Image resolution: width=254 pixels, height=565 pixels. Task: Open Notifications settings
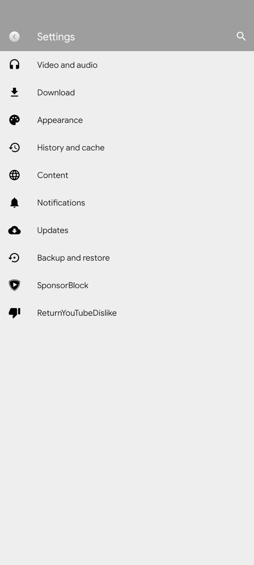pos(61,202)
